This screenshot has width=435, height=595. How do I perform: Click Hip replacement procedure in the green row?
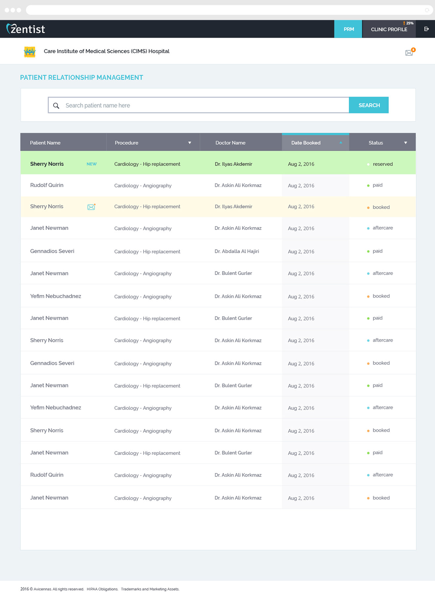tap(147, 164)
